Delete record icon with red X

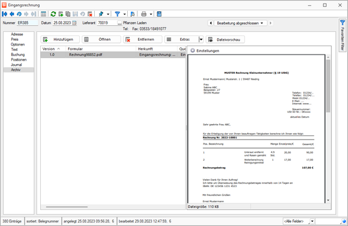90,14
